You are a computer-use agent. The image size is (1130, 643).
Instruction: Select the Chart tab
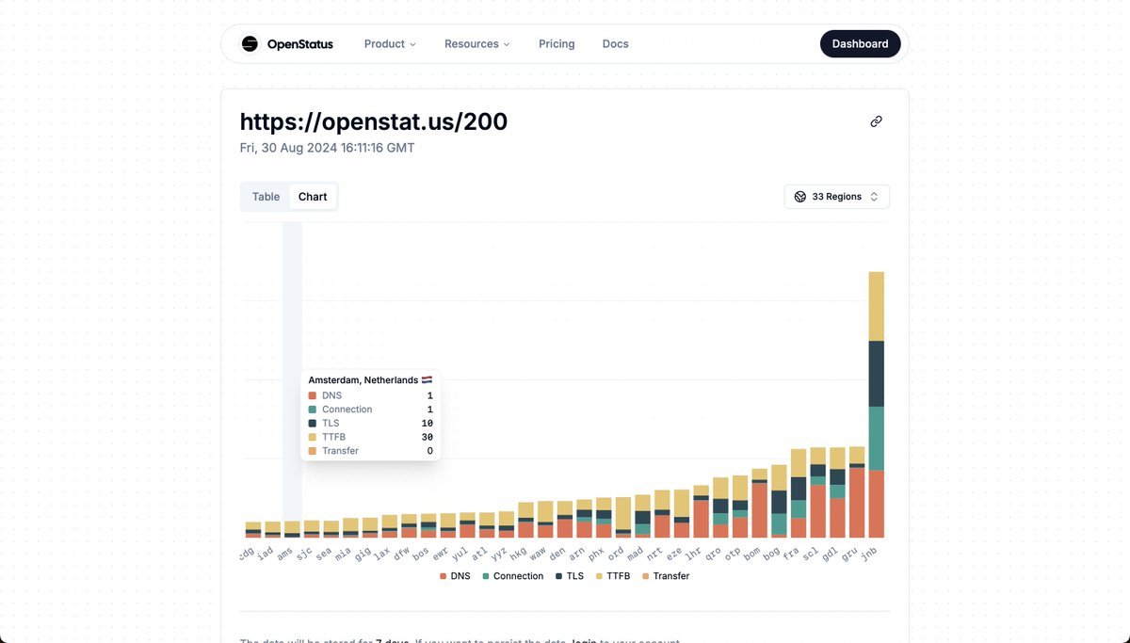[x=313, y=197]
